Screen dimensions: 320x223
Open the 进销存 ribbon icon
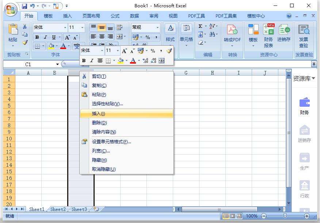284,30
